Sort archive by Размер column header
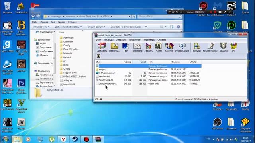Image resolution: width=255 pixels, height=143 pixels. pos(127,62)
